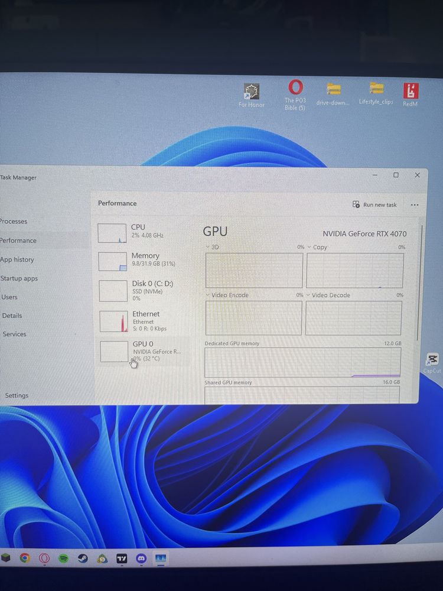Select the Disk 0 mini graph
Viewport: 443px width, 591px height.
point(113,291)
